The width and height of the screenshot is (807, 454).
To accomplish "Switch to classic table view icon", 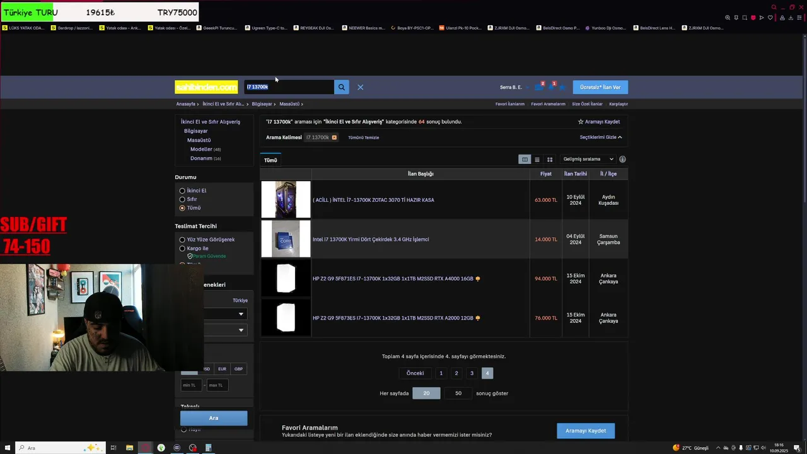I will click(524, 160).
